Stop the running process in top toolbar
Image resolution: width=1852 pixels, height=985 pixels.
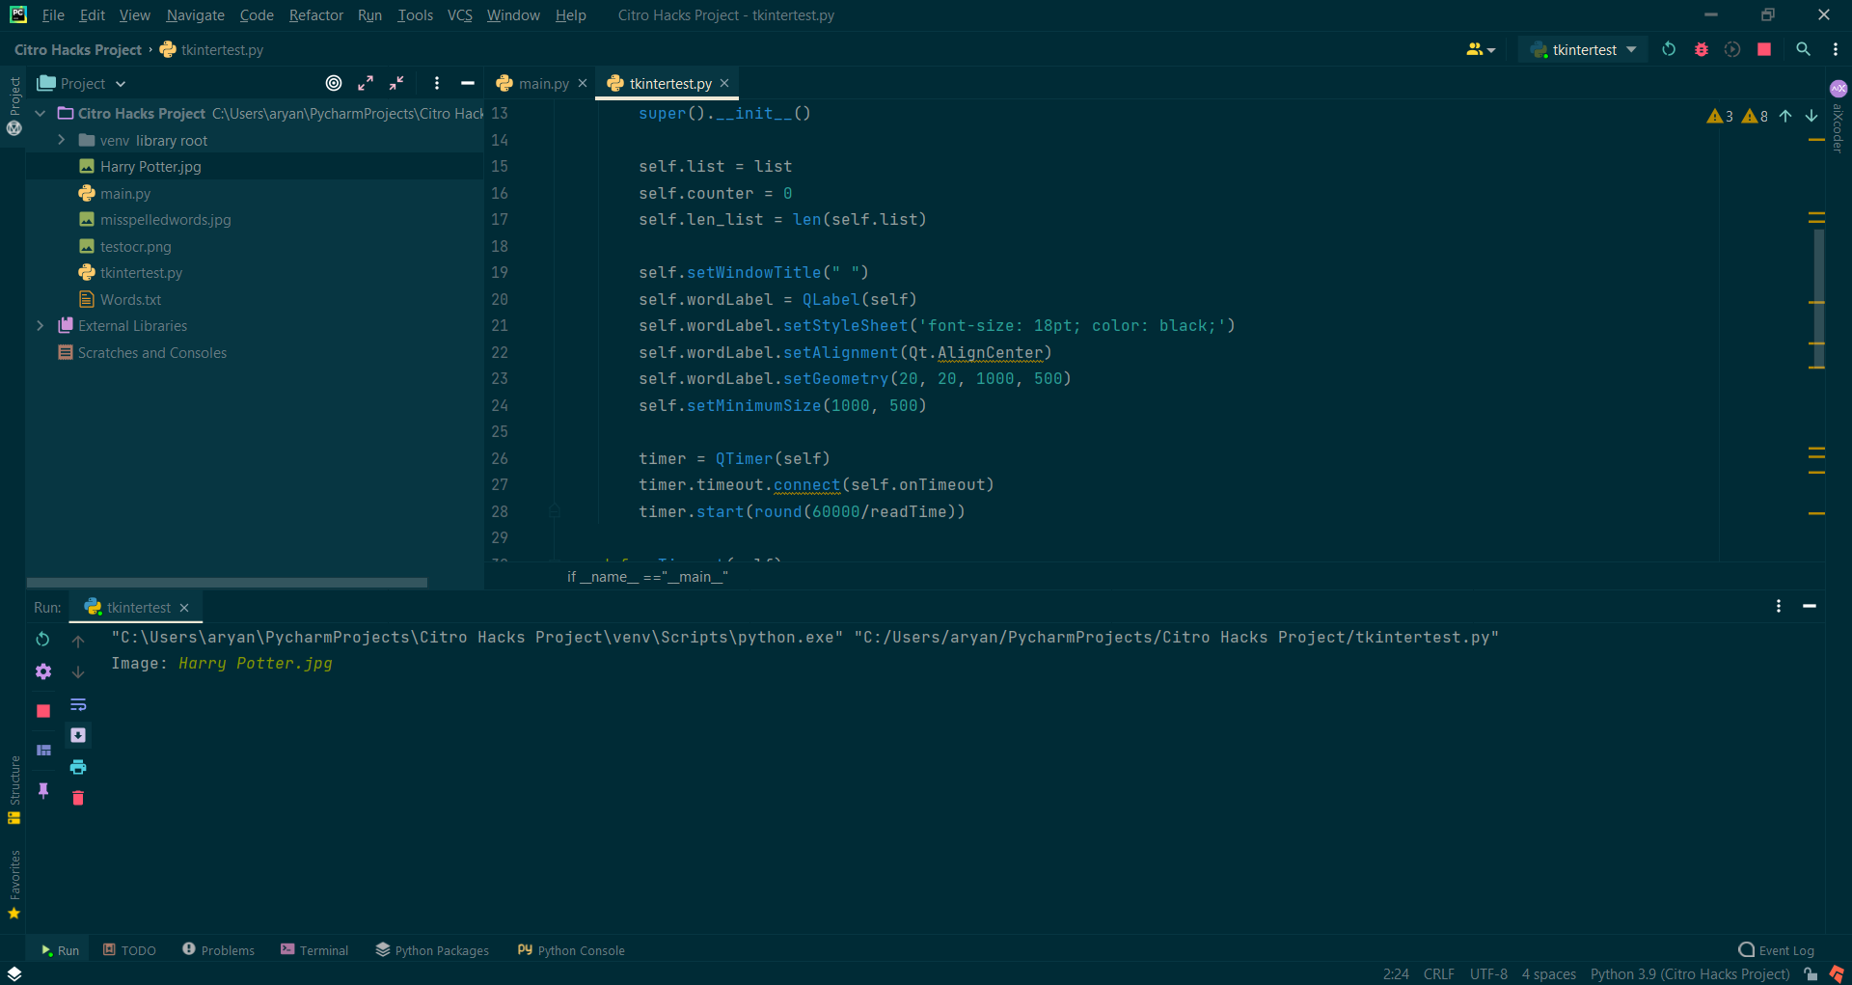click(1764, 49)
